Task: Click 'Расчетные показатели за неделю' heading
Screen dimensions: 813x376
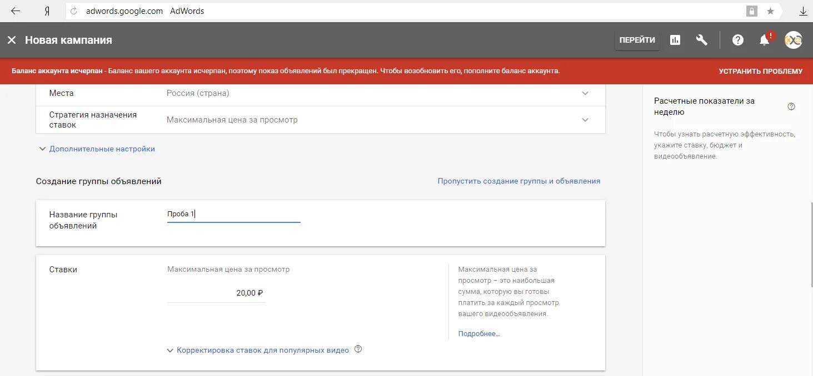Action: click(x=704, y=106)
